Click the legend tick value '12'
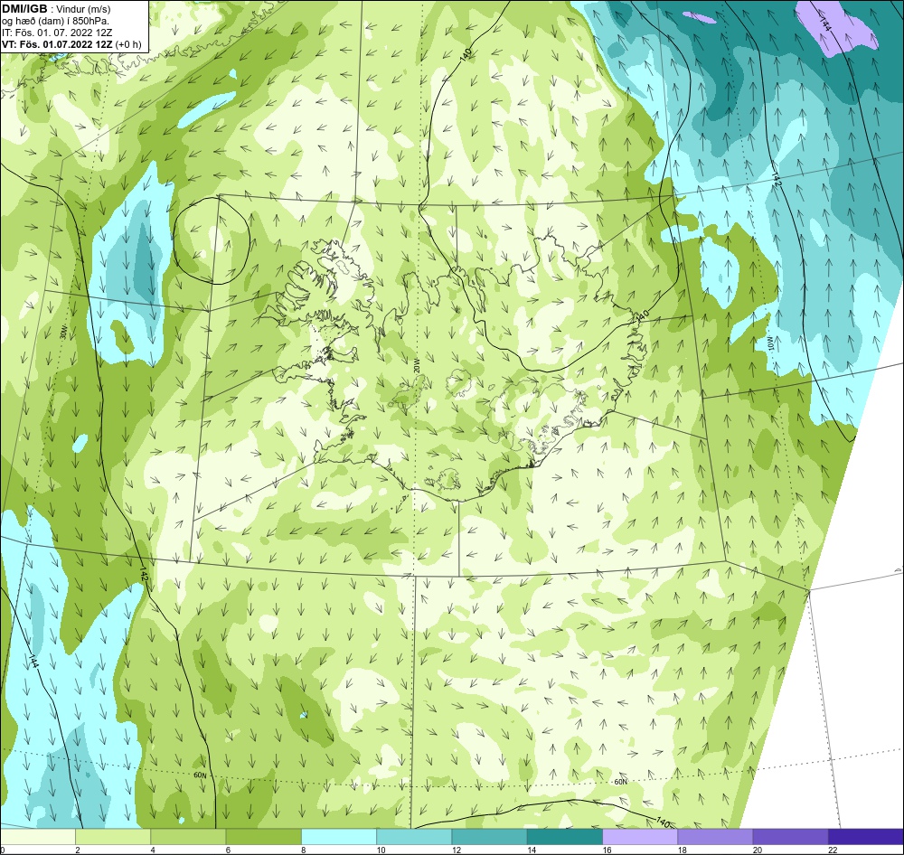The width and height of the screenshot is (904, 855). click(457, 850)
